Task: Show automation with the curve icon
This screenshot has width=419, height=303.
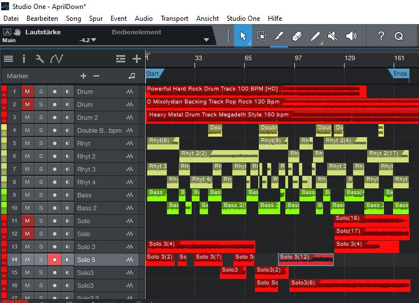Action: point(56,58)
